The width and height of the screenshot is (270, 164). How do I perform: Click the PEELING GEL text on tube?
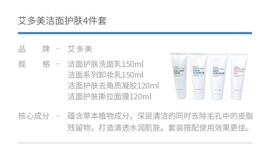click(238, 72)
